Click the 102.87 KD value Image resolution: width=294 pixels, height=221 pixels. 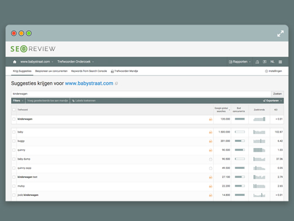pyautogui.click(x=279, y=132)
